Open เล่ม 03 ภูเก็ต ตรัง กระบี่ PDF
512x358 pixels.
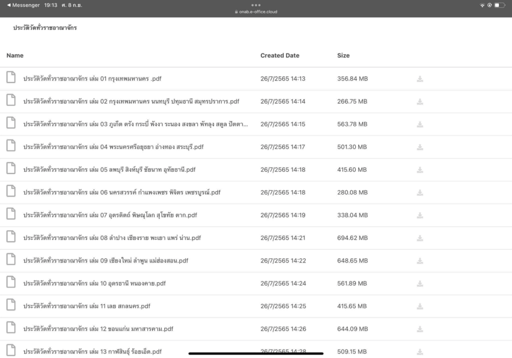135,124
